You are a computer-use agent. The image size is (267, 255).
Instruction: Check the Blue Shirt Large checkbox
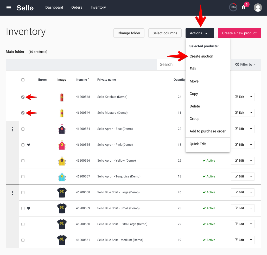click(x=23, y=193)
